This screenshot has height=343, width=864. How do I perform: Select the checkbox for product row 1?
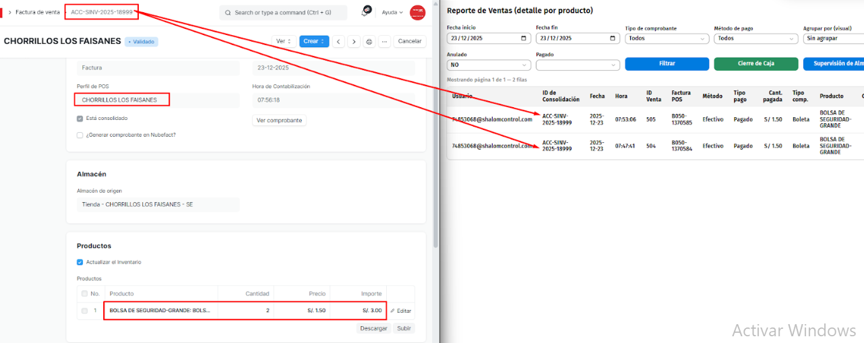pos(84,311)
